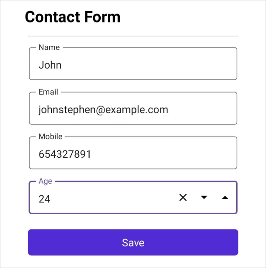Click the text "John" in Name field
Screen dimensions: 266x268
50,65
